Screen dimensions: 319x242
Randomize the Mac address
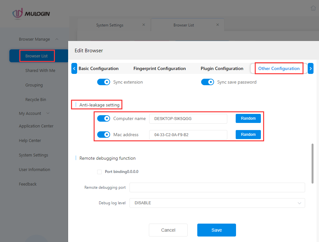[x=248, y=135]
